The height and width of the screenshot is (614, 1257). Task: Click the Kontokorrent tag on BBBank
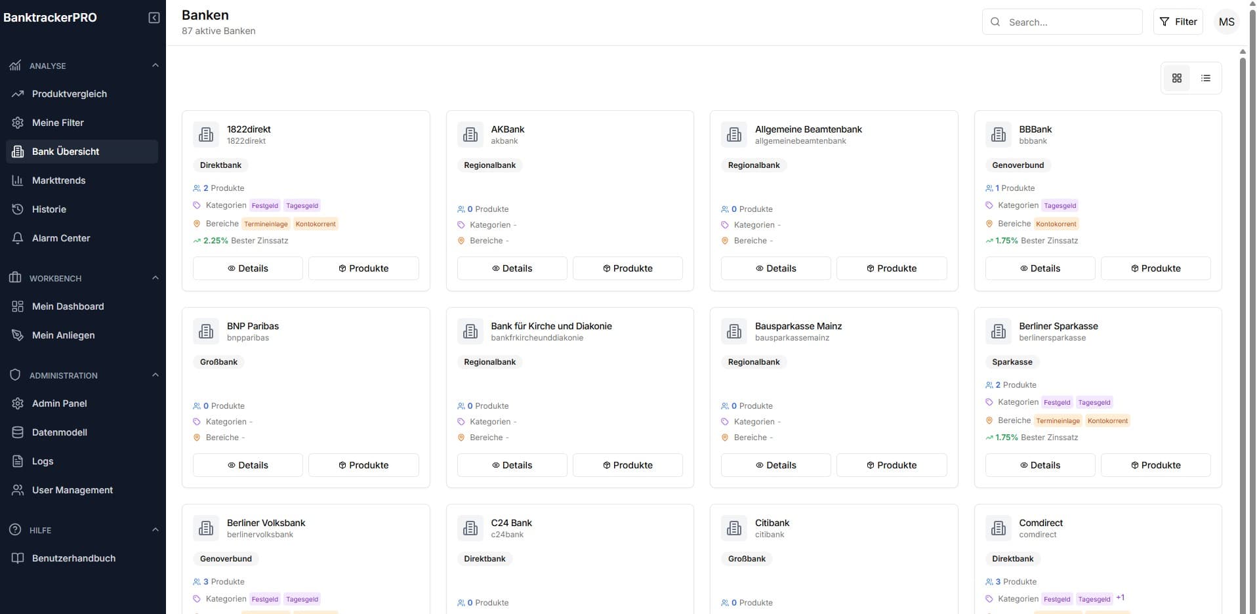pos(1056,224)
